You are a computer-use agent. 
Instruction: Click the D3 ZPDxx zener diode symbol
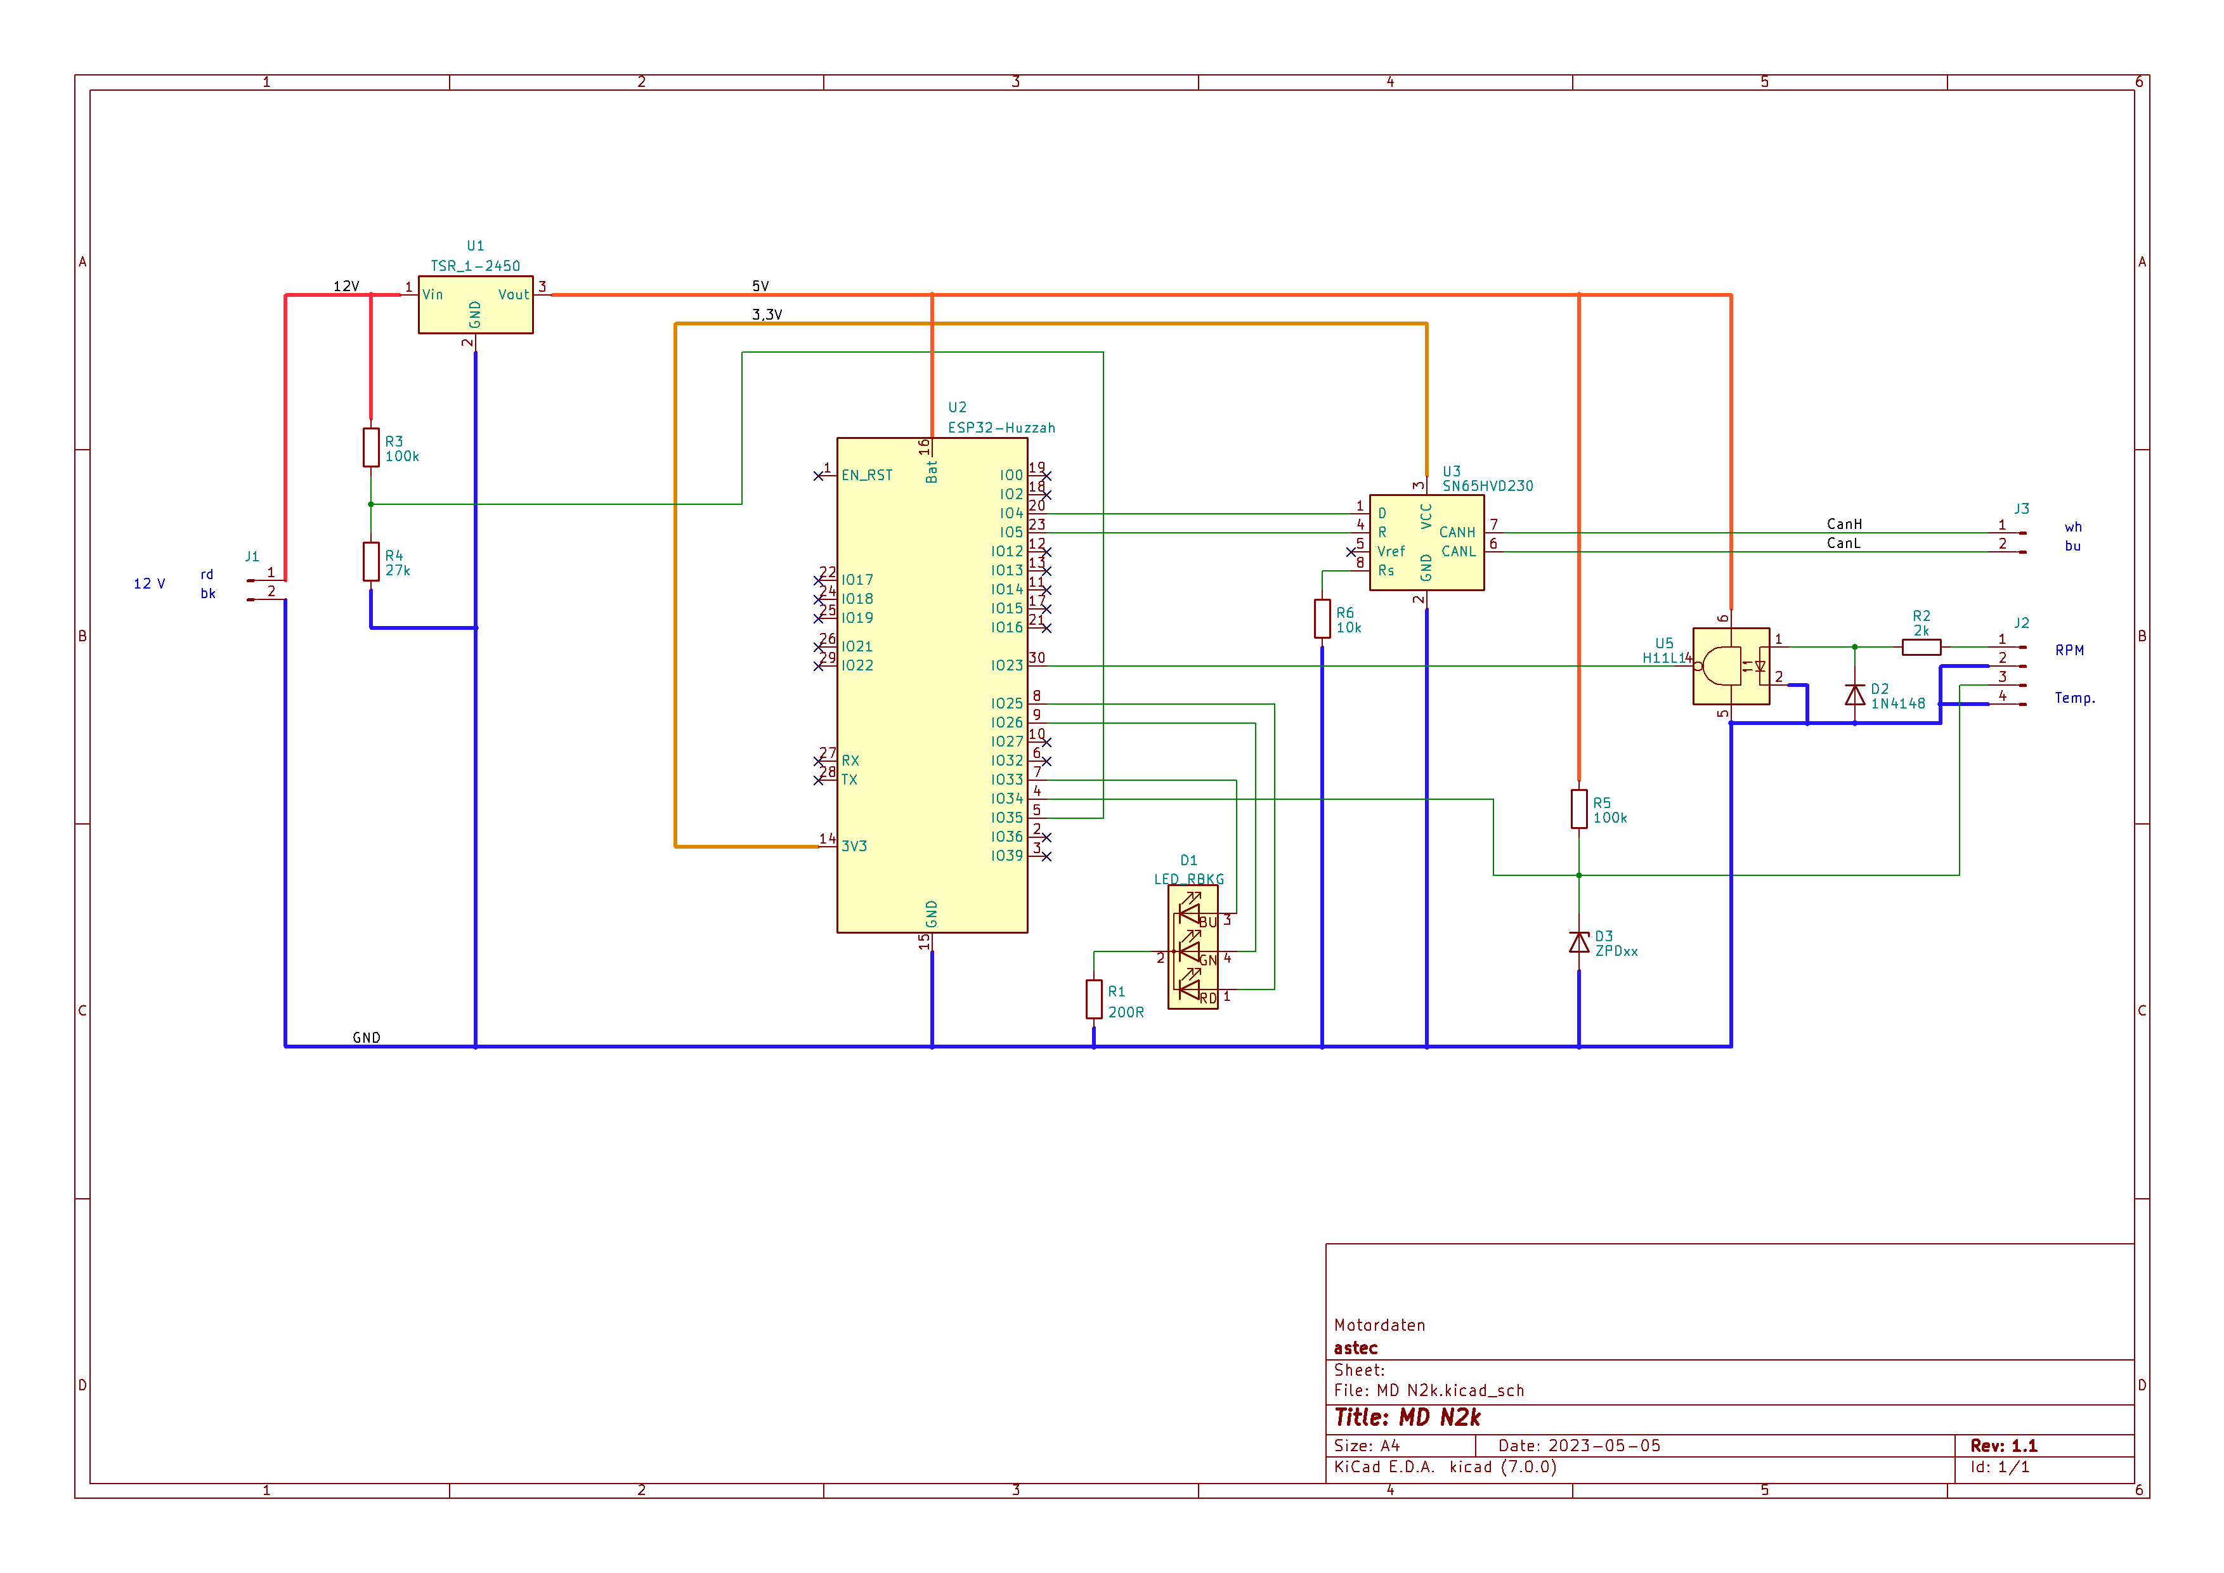(1579, 943)
